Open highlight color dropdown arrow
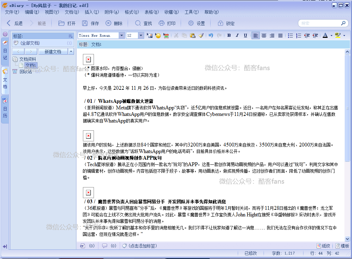 (344, 35)
